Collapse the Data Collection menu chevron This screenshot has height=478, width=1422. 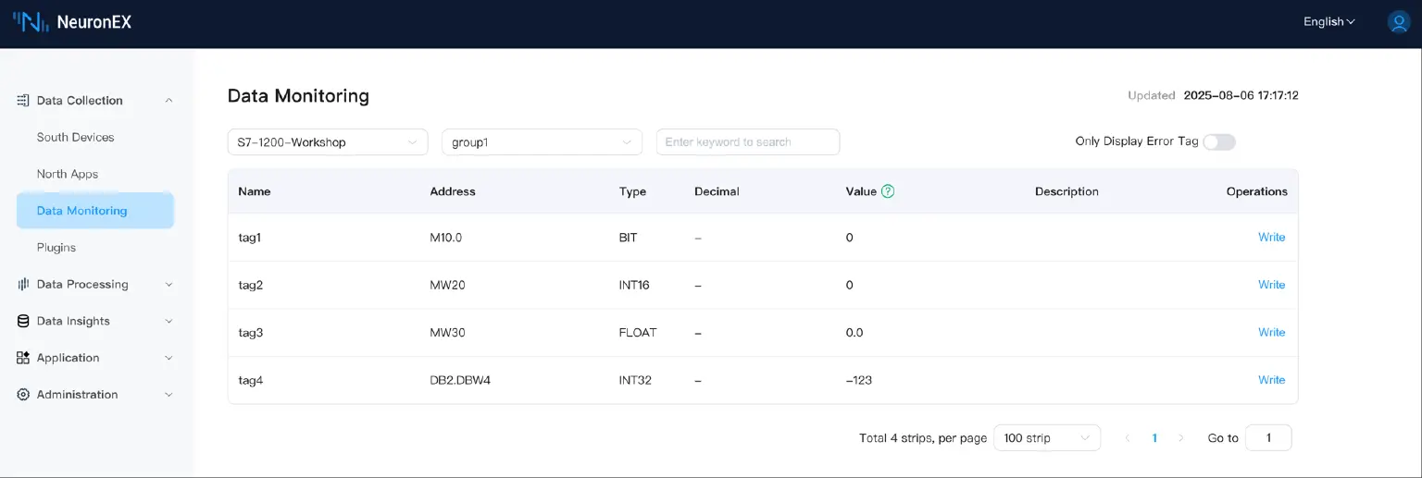[x=168, y=100]
